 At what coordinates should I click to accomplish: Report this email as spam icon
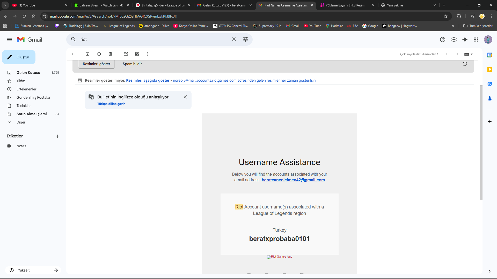click(x=99, y=54)
